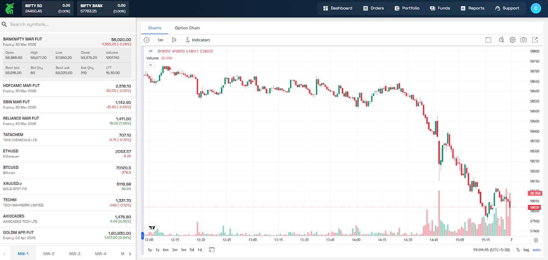Click the quick search lightning icon
The image size is (548, 260).
tap(501, 40)
